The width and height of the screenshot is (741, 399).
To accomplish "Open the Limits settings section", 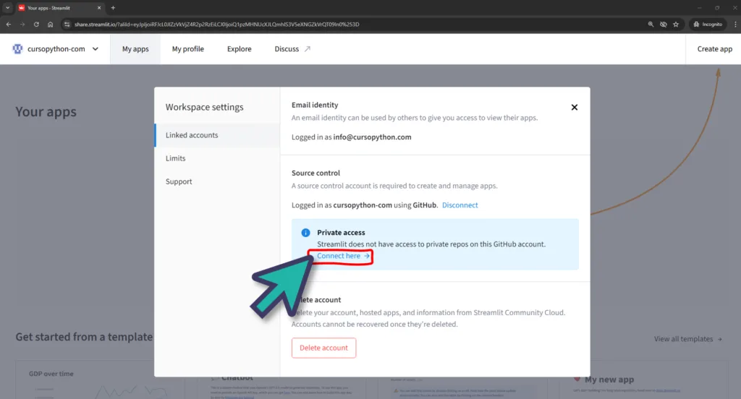I will pos(176,158).
